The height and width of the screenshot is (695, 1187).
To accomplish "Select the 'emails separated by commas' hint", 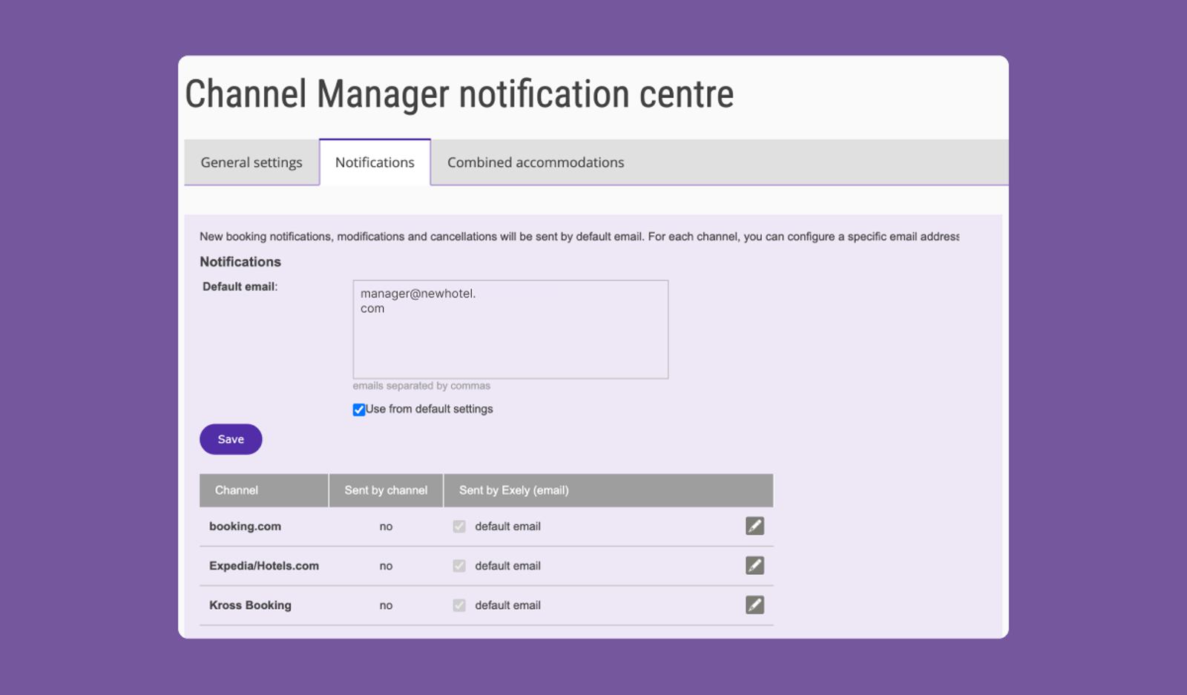I will (421, 386).
